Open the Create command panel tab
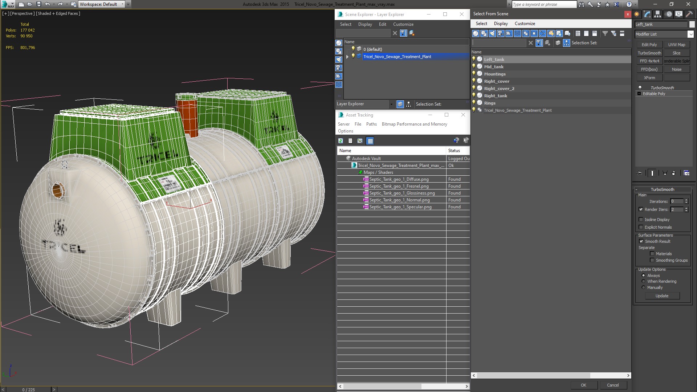The image size is (697, 392). point(637,14)
